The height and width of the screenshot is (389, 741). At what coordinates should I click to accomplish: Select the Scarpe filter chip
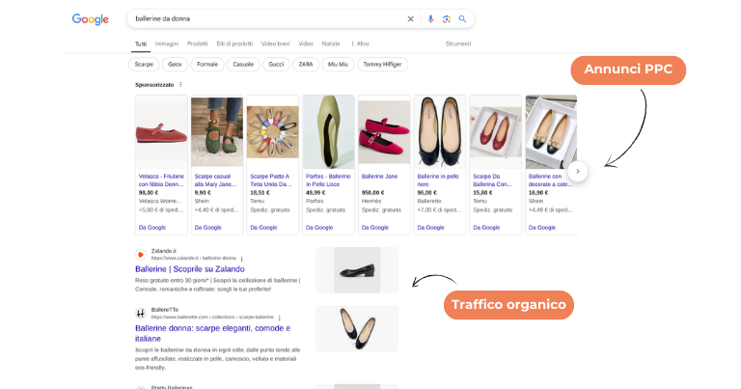coord(144,65)
